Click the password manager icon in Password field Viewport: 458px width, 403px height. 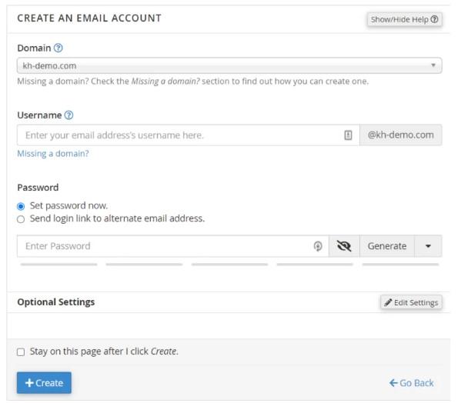point(318,246)
